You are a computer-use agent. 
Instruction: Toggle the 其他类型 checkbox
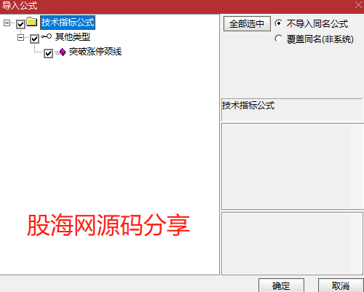tap(34, 39)
